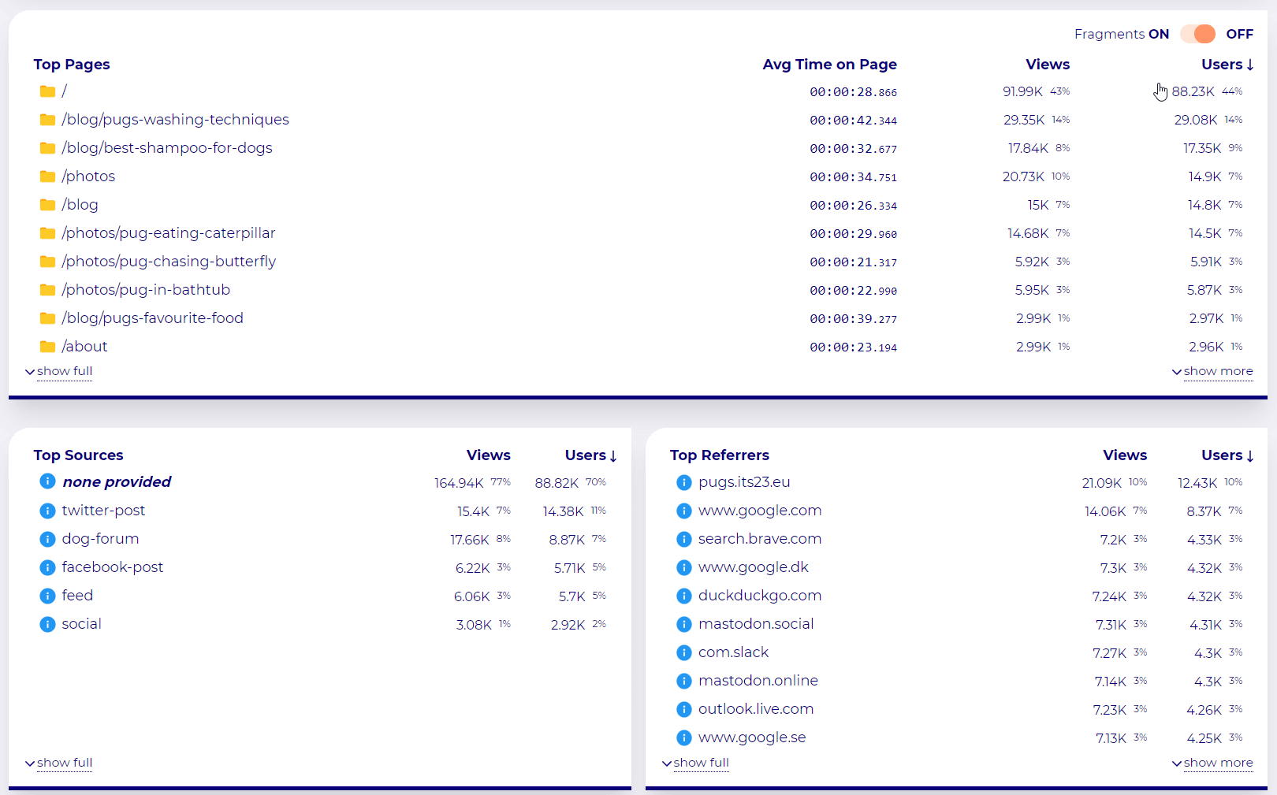Click the 00:00:42.344 time value
Viewport: 1277px width, 795px height.
click(x=853, y=121)
